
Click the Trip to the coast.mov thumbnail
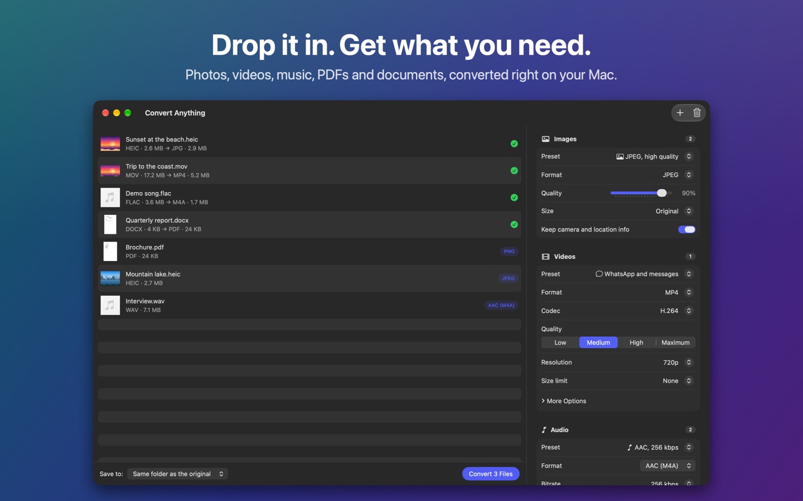pyautogui.click(x=110, y=171)
